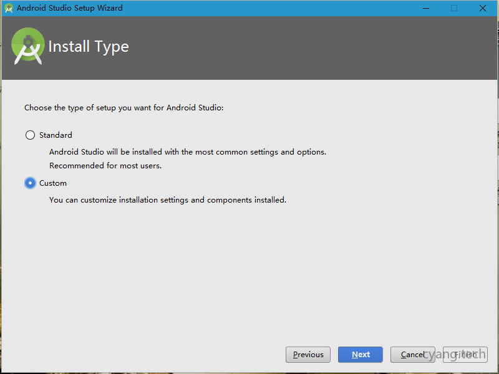Select the Standard radio button
This screenshot has width=499, height=374.
[30, 135]
